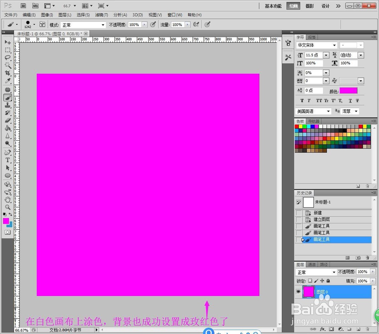Viewport: 379px width, 334px height.
Task: Select the History Brush tool
Action: coord(8,113)
